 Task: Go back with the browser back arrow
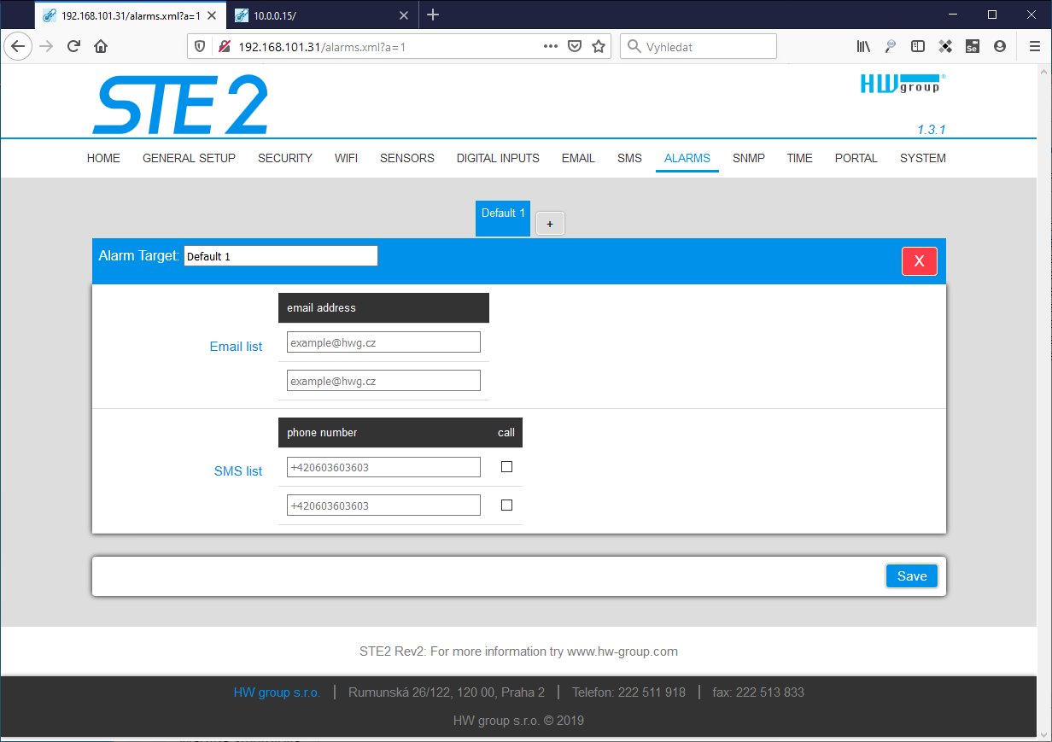17,46
